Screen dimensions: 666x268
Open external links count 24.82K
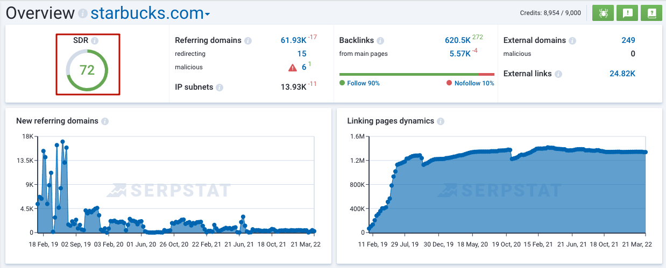tap(622, 74)
